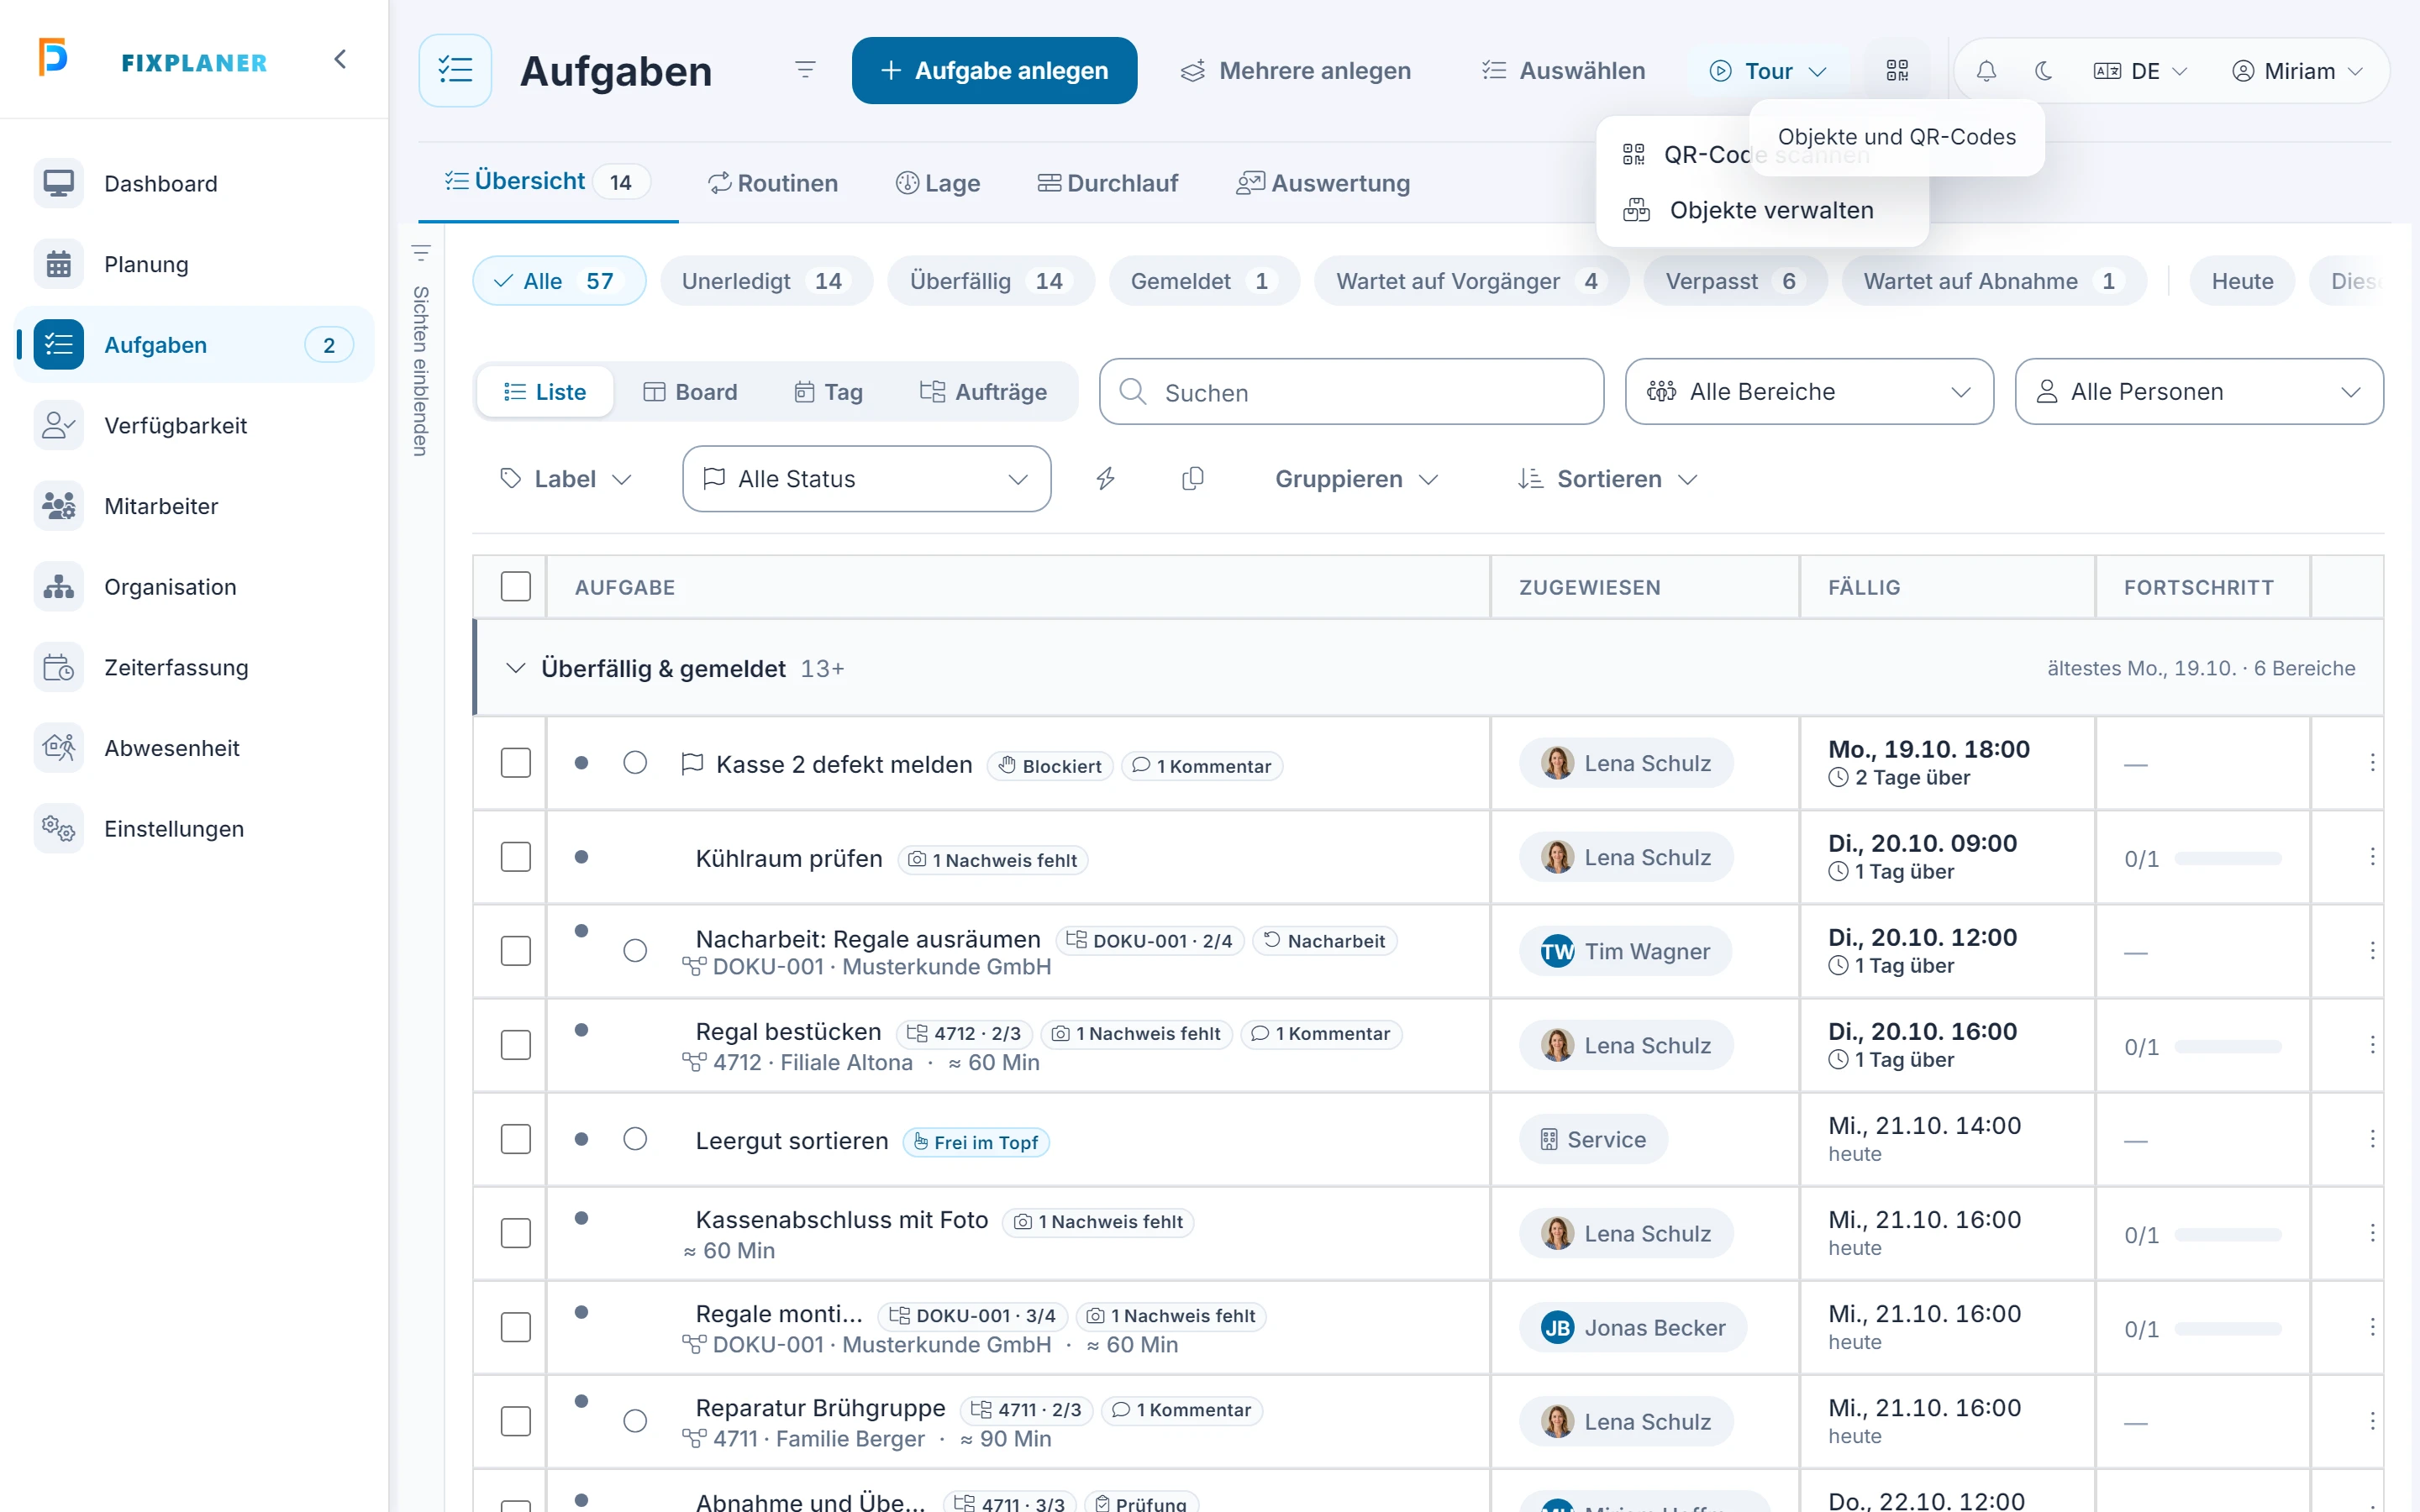Toggle dark mode moon icon
This screenshot has height=1512, width=2420.
click(2043, 71)
